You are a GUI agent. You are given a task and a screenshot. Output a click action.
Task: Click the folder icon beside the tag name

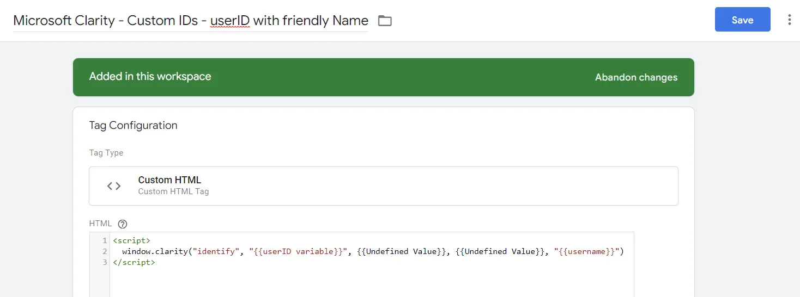coord(385,21)
